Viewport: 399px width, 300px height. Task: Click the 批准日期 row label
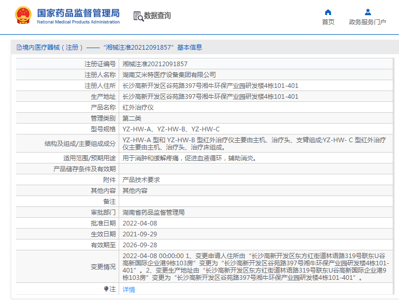pos(103,223)
